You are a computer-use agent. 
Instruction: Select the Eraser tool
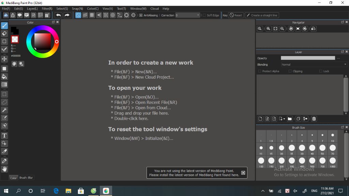click(x=4, y=34)
